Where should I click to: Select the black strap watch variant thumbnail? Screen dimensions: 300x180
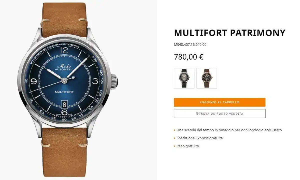click(184, 78)
